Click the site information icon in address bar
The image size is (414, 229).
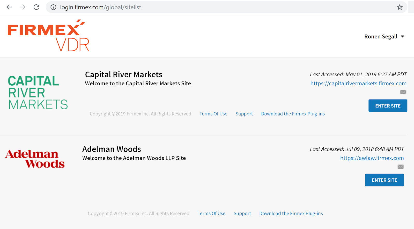click(53, 7)
